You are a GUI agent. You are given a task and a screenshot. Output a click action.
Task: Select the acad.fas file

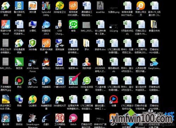[100, 7]
